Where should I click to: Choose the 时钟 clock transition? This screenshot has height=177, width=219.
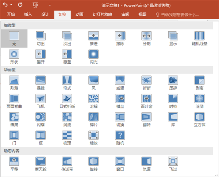pos(173,101)
